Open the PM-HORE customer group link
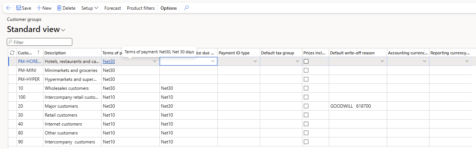This screenshot has width=476, height=149. [x=30, y=61]
